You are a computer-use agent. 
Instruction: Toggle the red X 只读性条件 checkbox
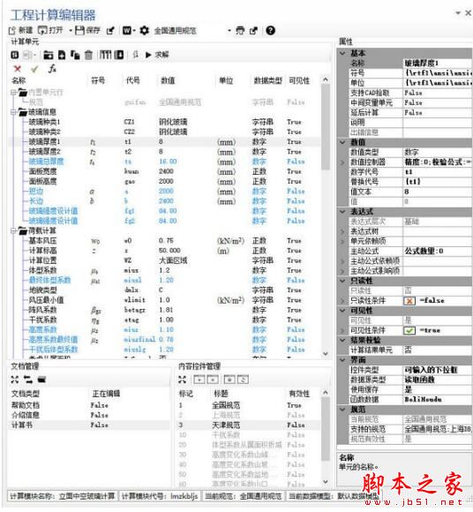point(409,301)
